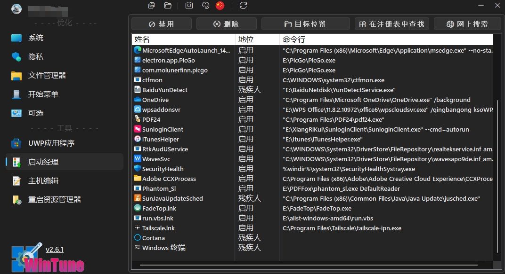This screenshot has height=274, width=505.
Task: Open the folder icon in top toolbar
Action: [x=168, y=6]
